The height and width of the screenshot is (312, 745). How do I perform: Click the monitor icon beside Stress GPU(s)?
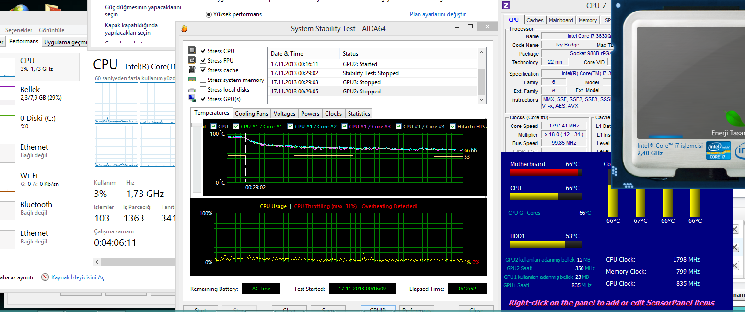pyautogui.click(x=192, y=99)
